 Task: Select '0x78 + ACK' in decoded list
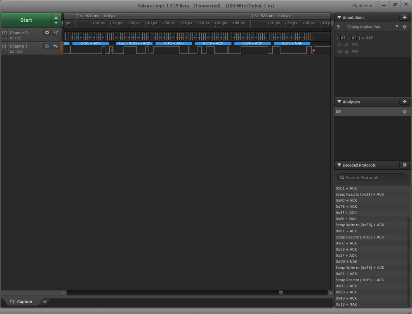tap(371, 206)
